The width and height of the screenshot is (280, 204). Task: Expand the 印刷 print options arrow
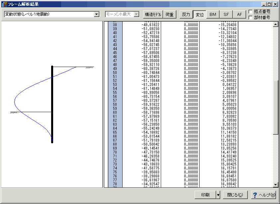tap(218, 195)
